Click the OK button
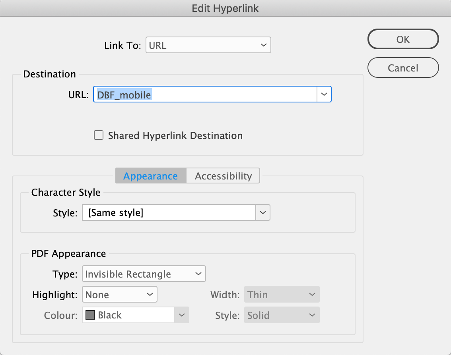Screen dimensions: 451x355 (x=403, y=39)
